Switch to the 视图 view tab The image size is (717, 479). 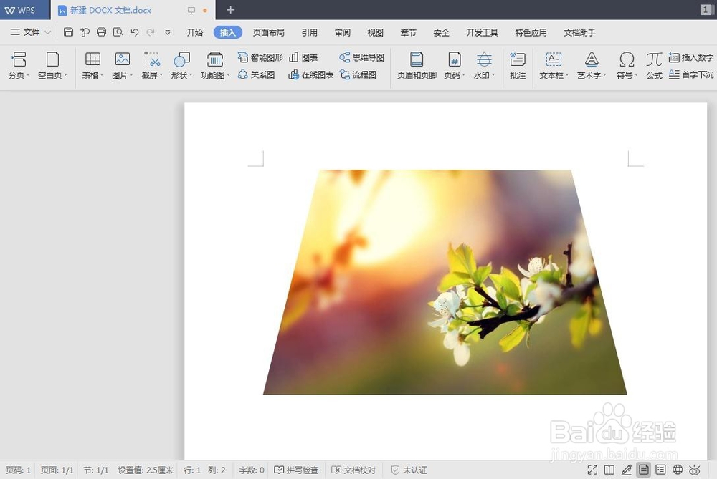point(376,32)
